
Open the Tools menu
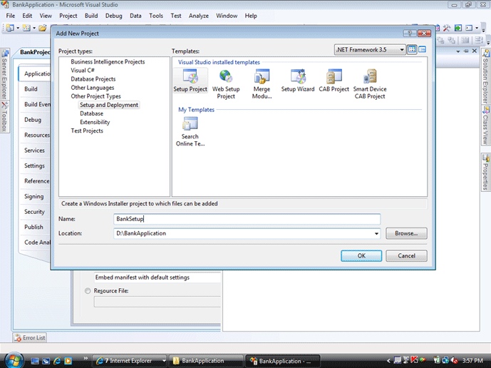pos(156,16)
